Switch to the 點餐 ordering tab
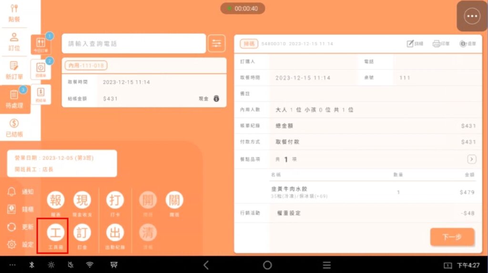Viewport: 488px width, 273px height. click(14, 13)
